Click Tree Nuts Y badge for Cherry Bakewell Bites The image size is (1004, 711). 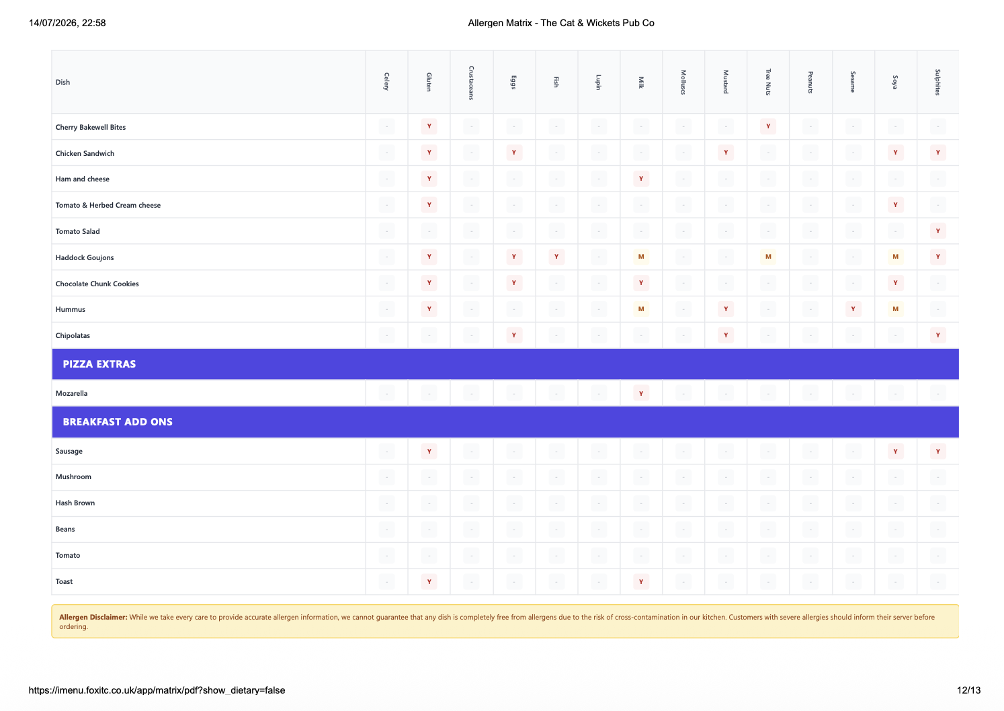768,126
